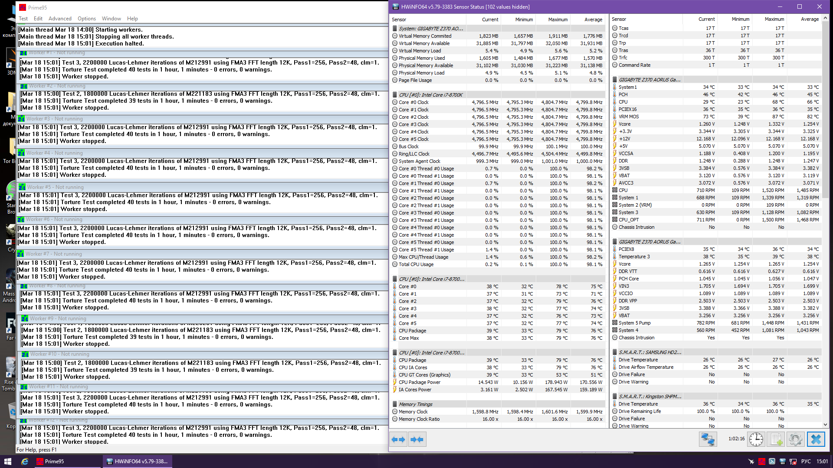Screen dimensions: 833x468
Task: Click the blue X close sensors button
Action: tap(816, 439)
